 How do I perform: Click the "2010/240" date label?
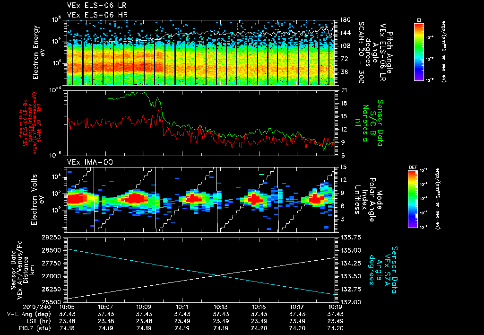point(37,307)
